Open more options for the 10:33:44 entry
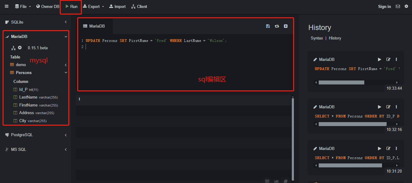The height and width of the screenshot is (183, 412). click(396, 59)
